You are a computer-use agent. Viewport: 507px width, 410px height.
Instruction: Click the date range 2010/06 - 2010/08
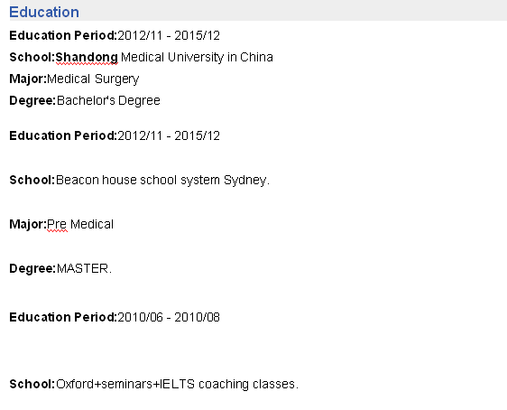169,317
